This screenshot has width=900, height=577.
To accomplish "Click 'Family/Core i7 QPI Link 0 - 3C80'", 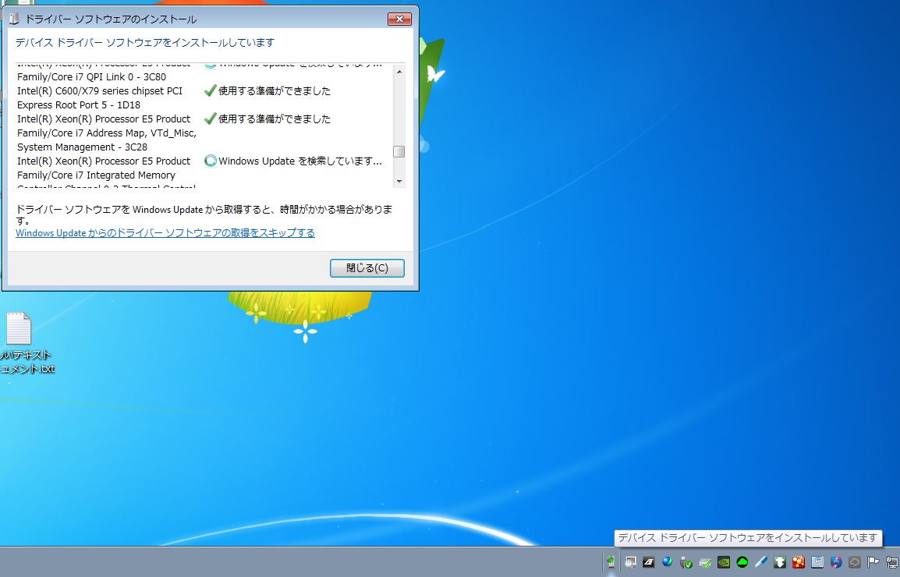I will (x=91, y=77).
